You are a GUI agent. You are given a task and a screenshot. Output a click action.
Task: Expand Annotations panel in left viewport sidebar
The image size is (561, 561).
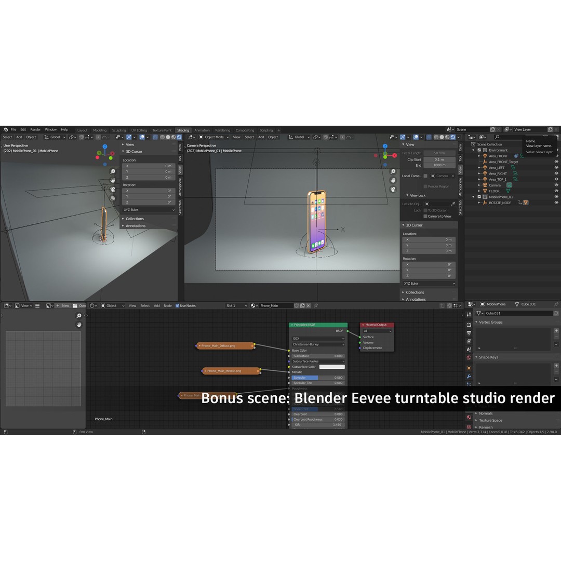pyautogui.click(x=135, y=226)
